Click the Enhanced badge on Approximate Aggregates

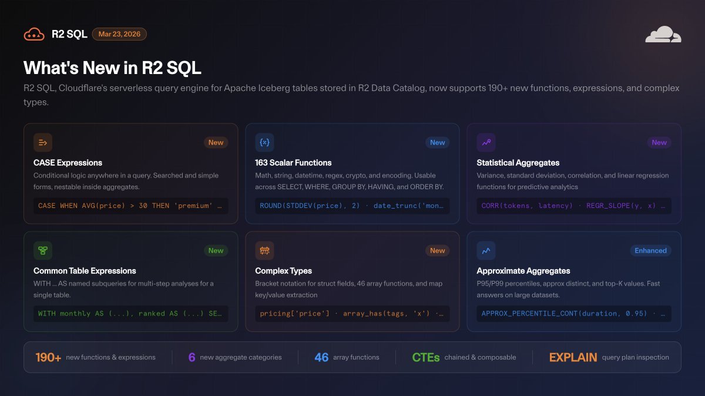click(x=650, y=250)
